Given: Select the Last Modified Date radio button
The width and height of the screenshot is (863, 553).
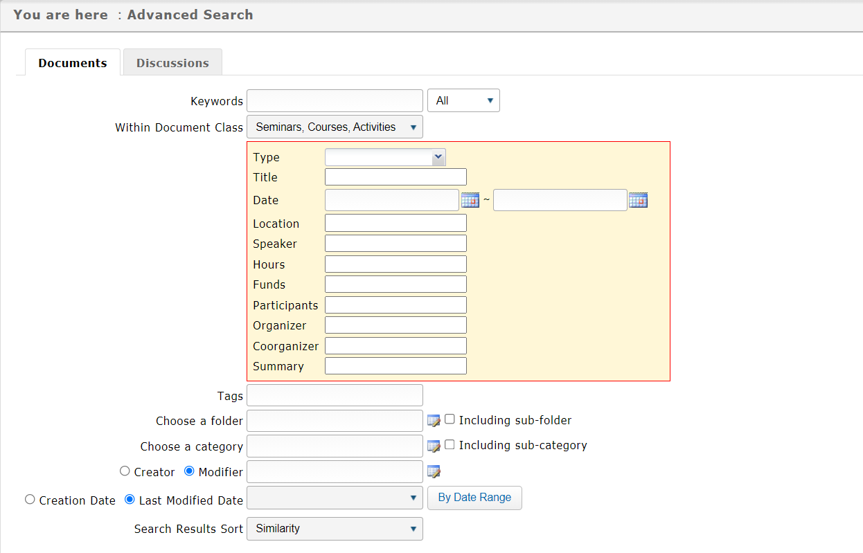Looking at the screenshot, I should click(x=129, y=500).
